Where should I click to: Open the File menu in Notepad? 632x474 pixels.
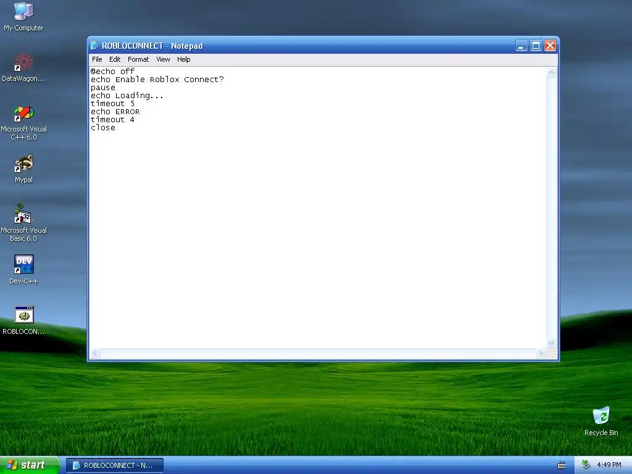point(97,59)
